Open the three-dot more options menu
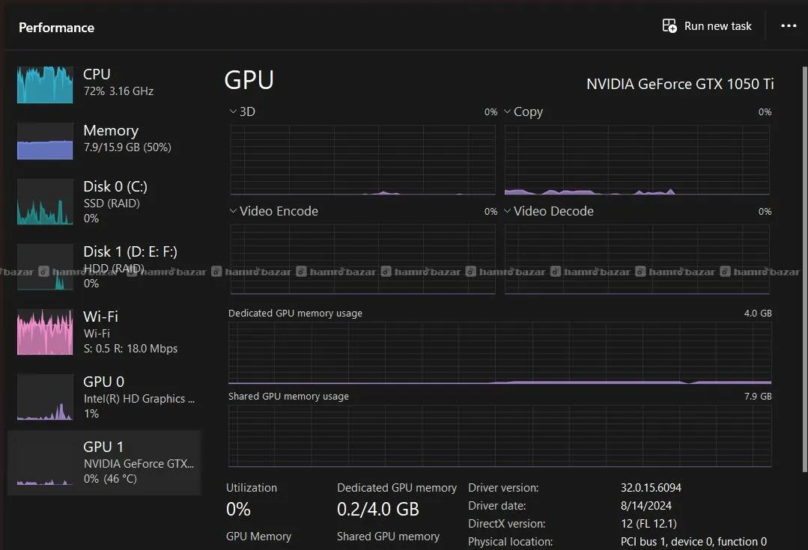808x550 pixels. coord(789,26)
